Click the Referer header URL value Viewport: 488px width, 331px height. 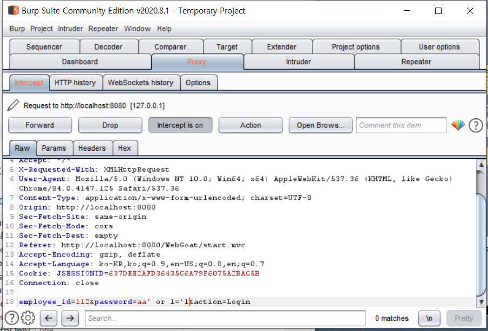coord(153,245)
